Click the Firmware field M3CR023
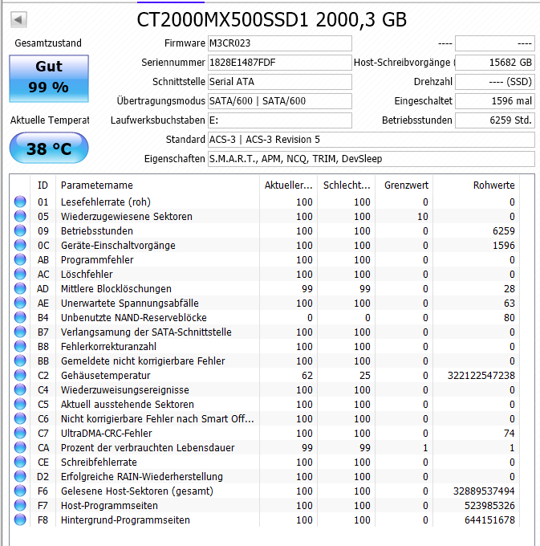The height and width of the screenshot is (546, 540). pyautogui.click(x=280, y=43)
